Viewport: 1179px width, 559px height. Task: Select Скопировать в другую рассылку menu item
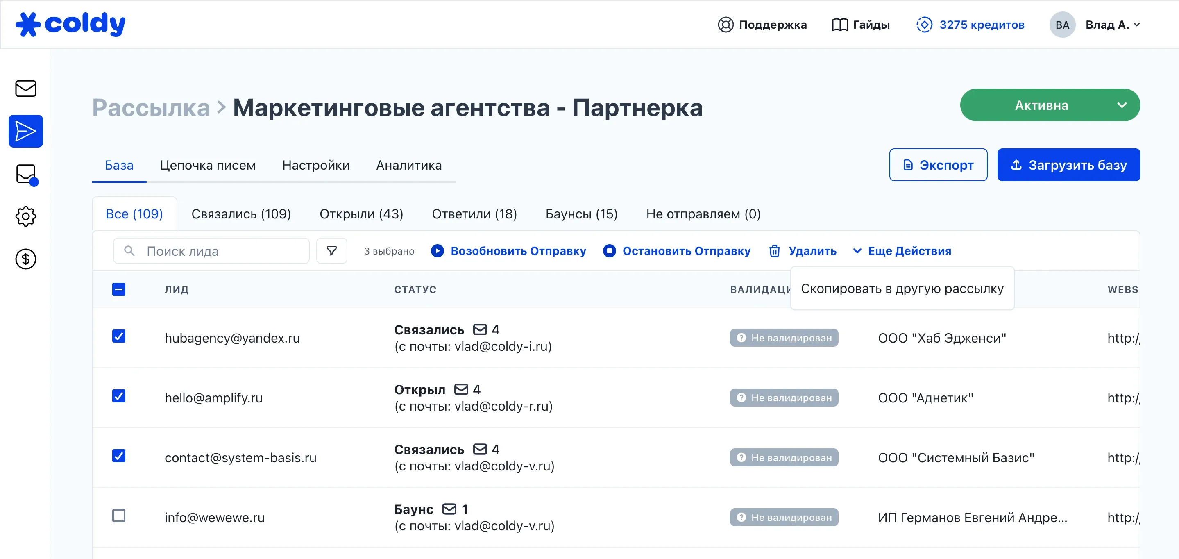pos(902,289)
